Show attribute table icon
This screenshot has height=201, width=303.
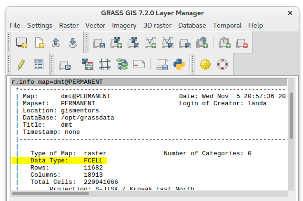coord(39,64)
